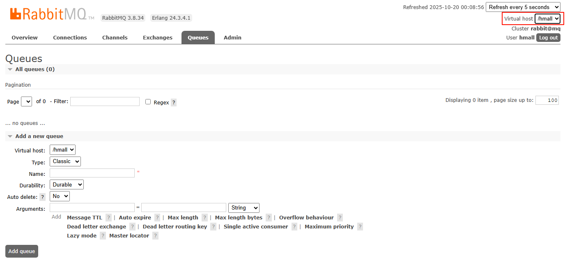Open the refresh interval dropdown
This screenshot has height=265, width=565.
(x=523, y=7)
